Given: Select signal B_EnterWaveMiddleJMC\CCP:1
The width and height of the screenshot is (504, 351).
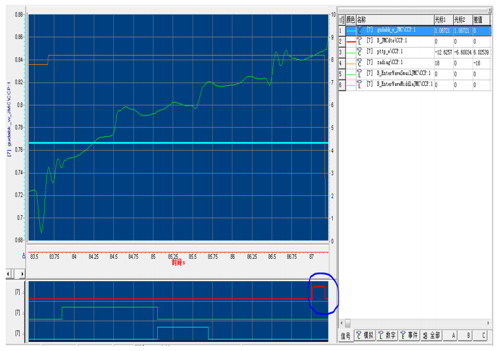Looking at the screenshot, I should [x=405, y=84].
